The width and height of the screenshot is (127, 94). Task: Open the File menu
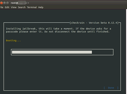[2, 7]
